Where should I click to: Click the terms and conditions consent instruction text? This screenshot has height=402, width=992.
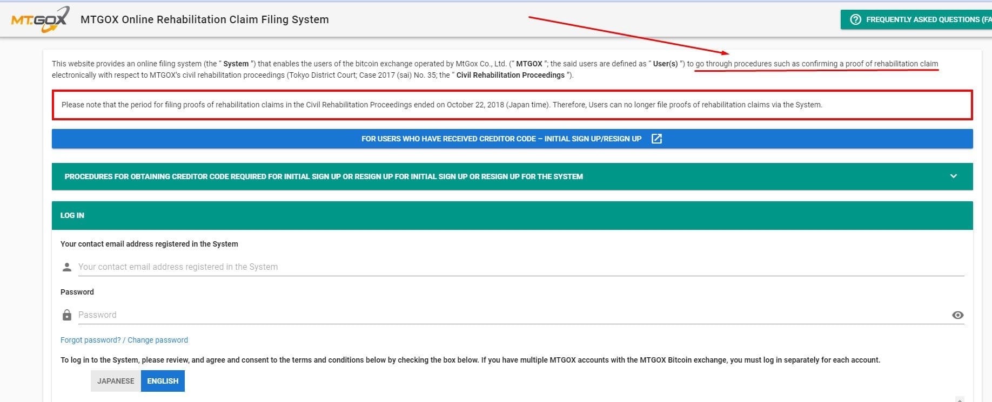pyautogui.click(x=470, y=360)
